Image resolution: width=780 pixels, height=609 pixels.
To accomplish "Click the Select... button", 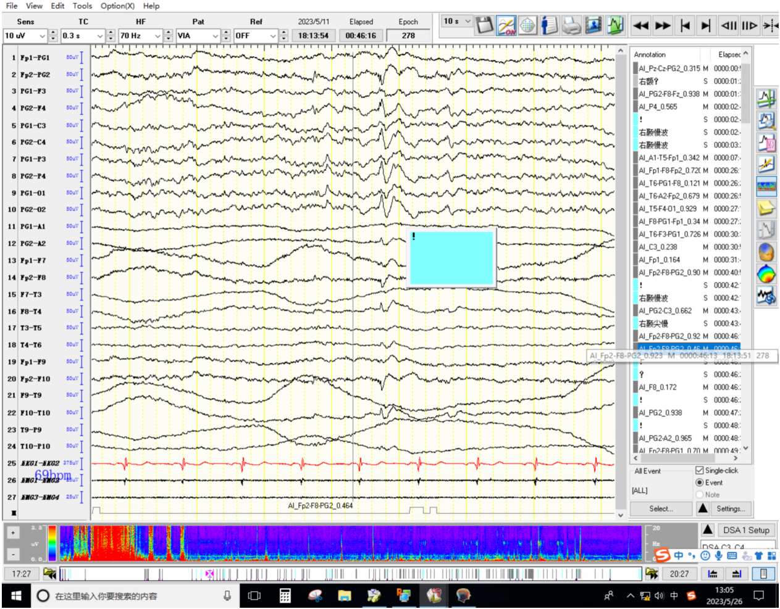I will click(661, 508).
